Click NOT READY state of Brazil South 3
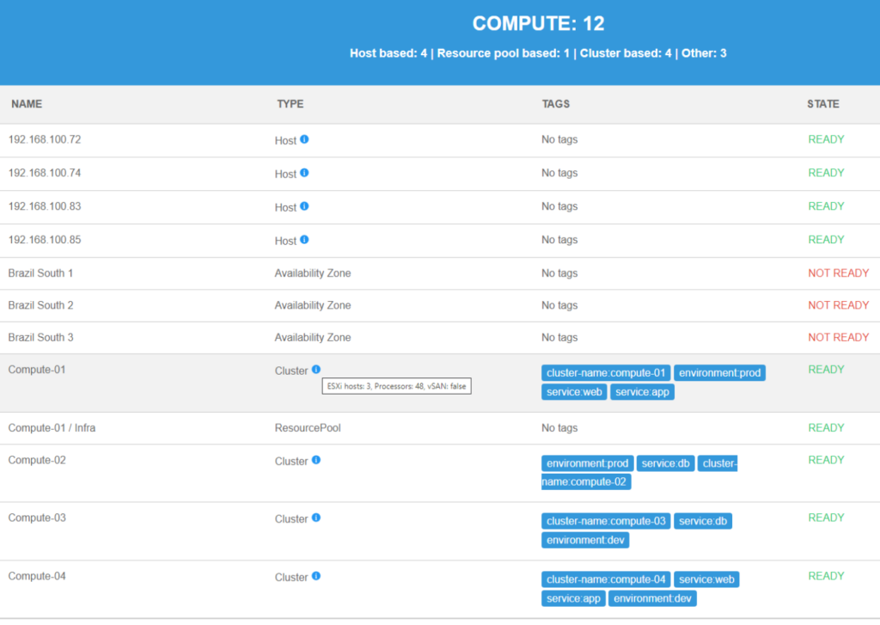The image size is (880, 625). point(838,338)
